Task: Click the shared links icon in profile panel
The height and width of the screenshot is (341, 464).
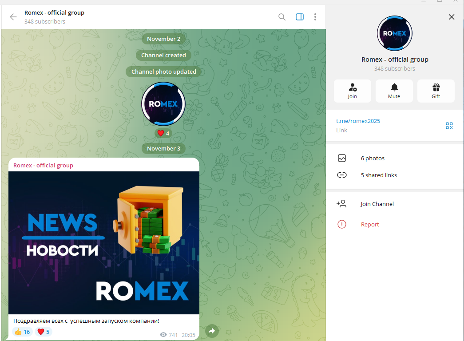Action: pos(342,175)
